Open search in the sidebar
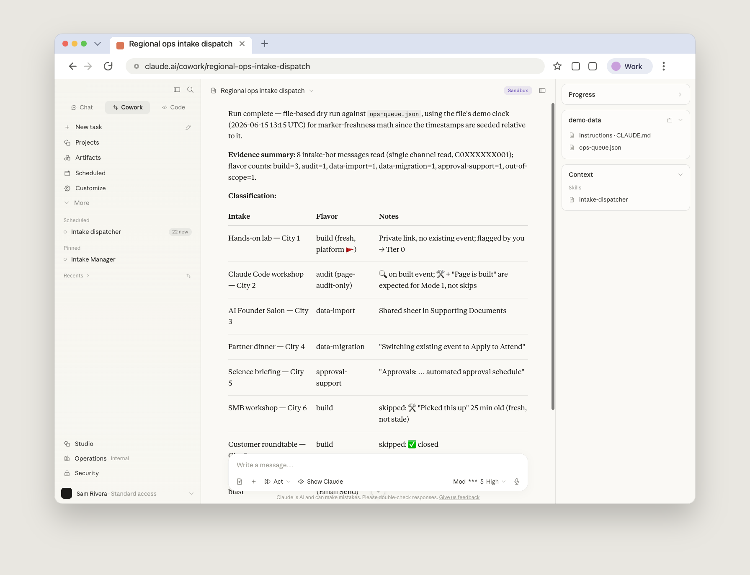This screenshot has width=750, height=575. [x=191, y=90]
